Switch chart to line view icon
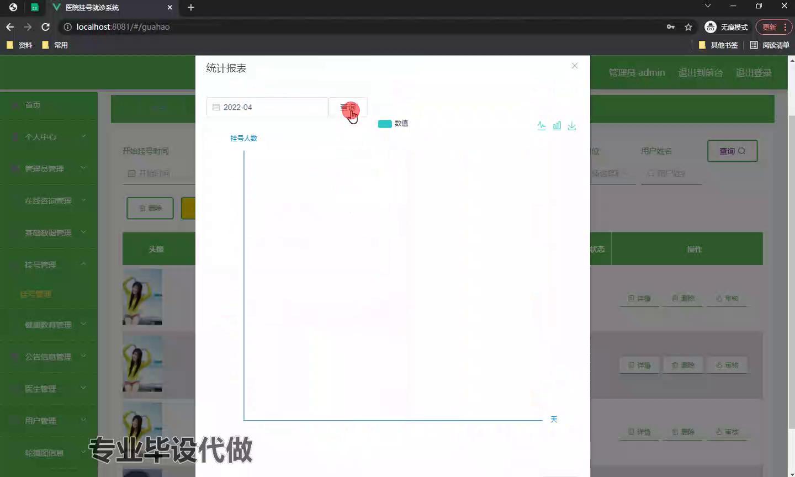The height and width of the screenshot is (477, 795). pos(541,126)
